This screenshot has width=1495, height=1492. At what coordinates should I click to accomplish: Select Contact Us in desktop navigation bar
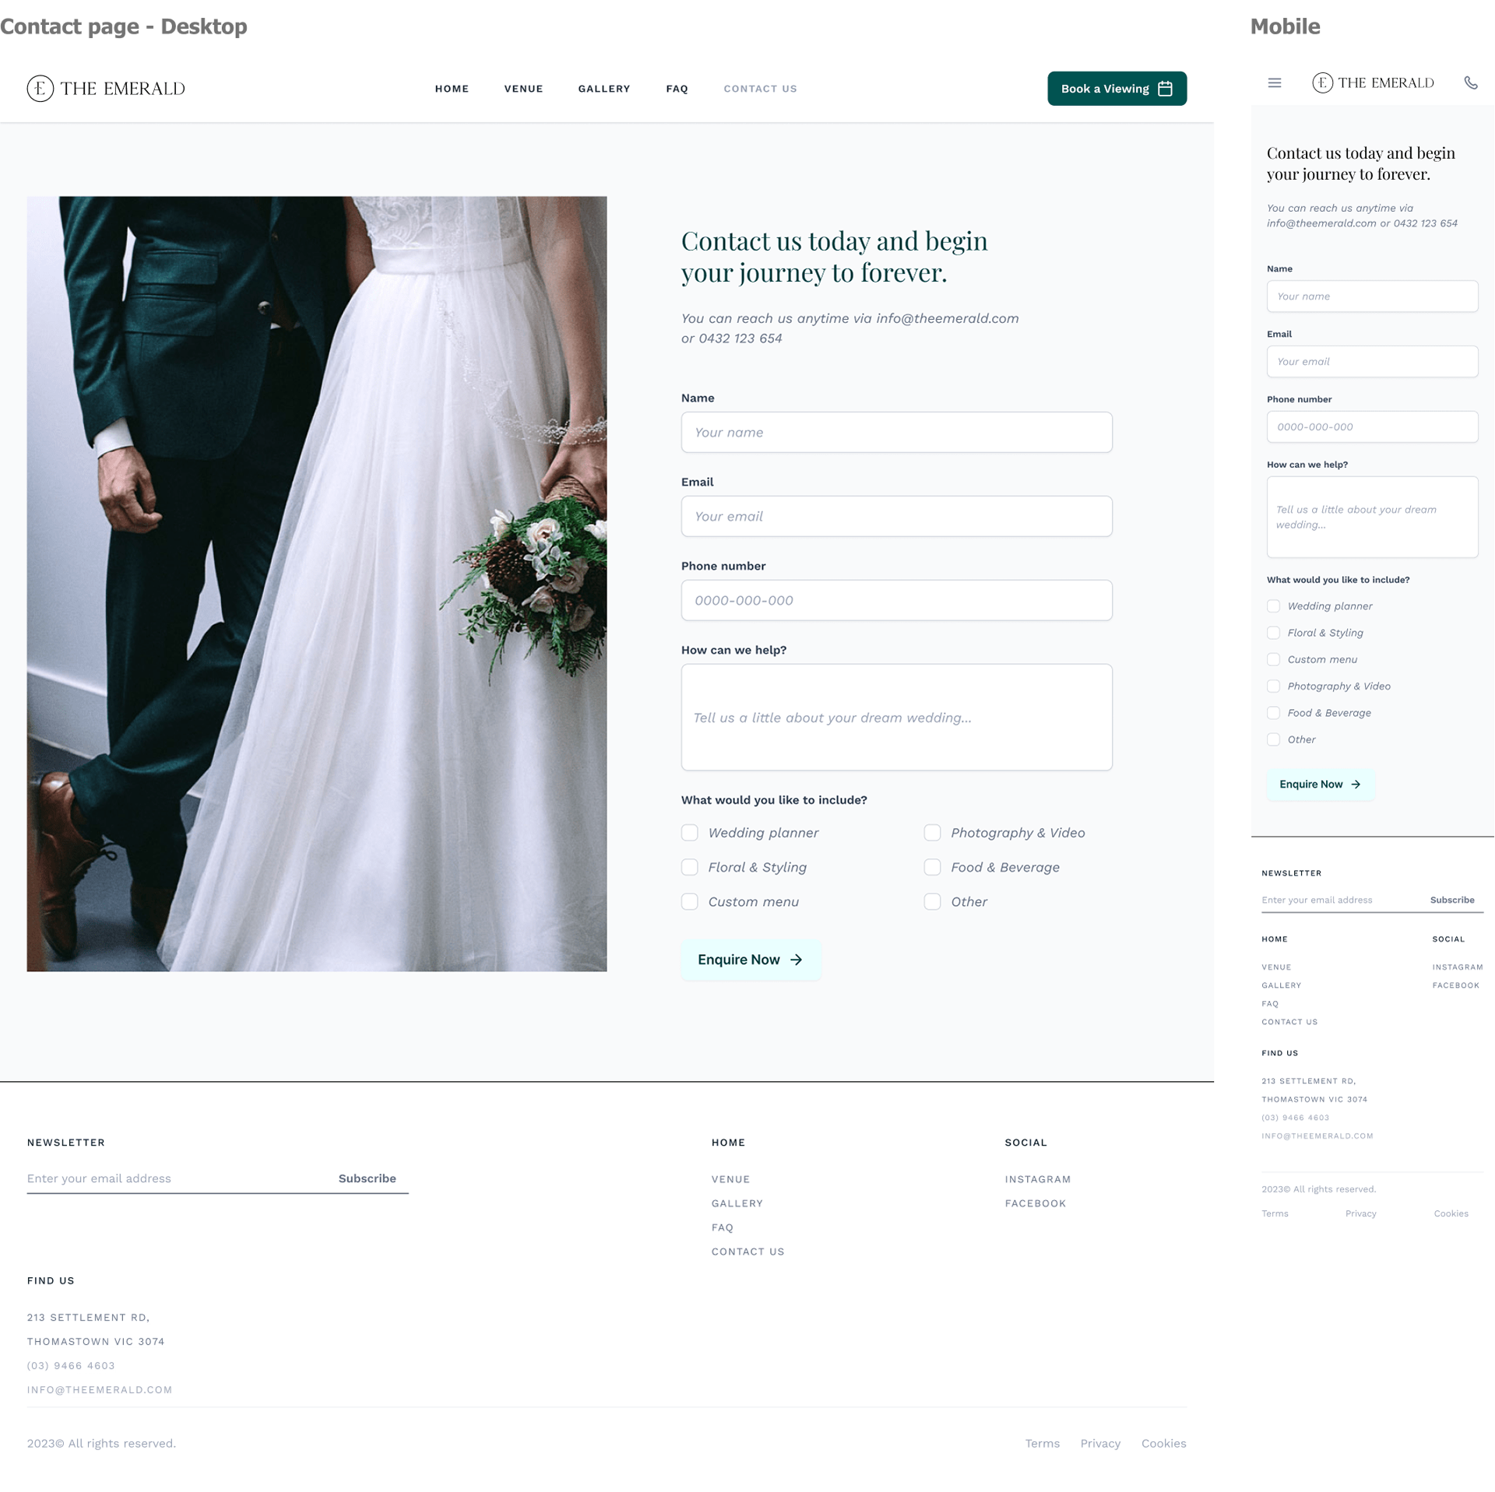point(760,89)
